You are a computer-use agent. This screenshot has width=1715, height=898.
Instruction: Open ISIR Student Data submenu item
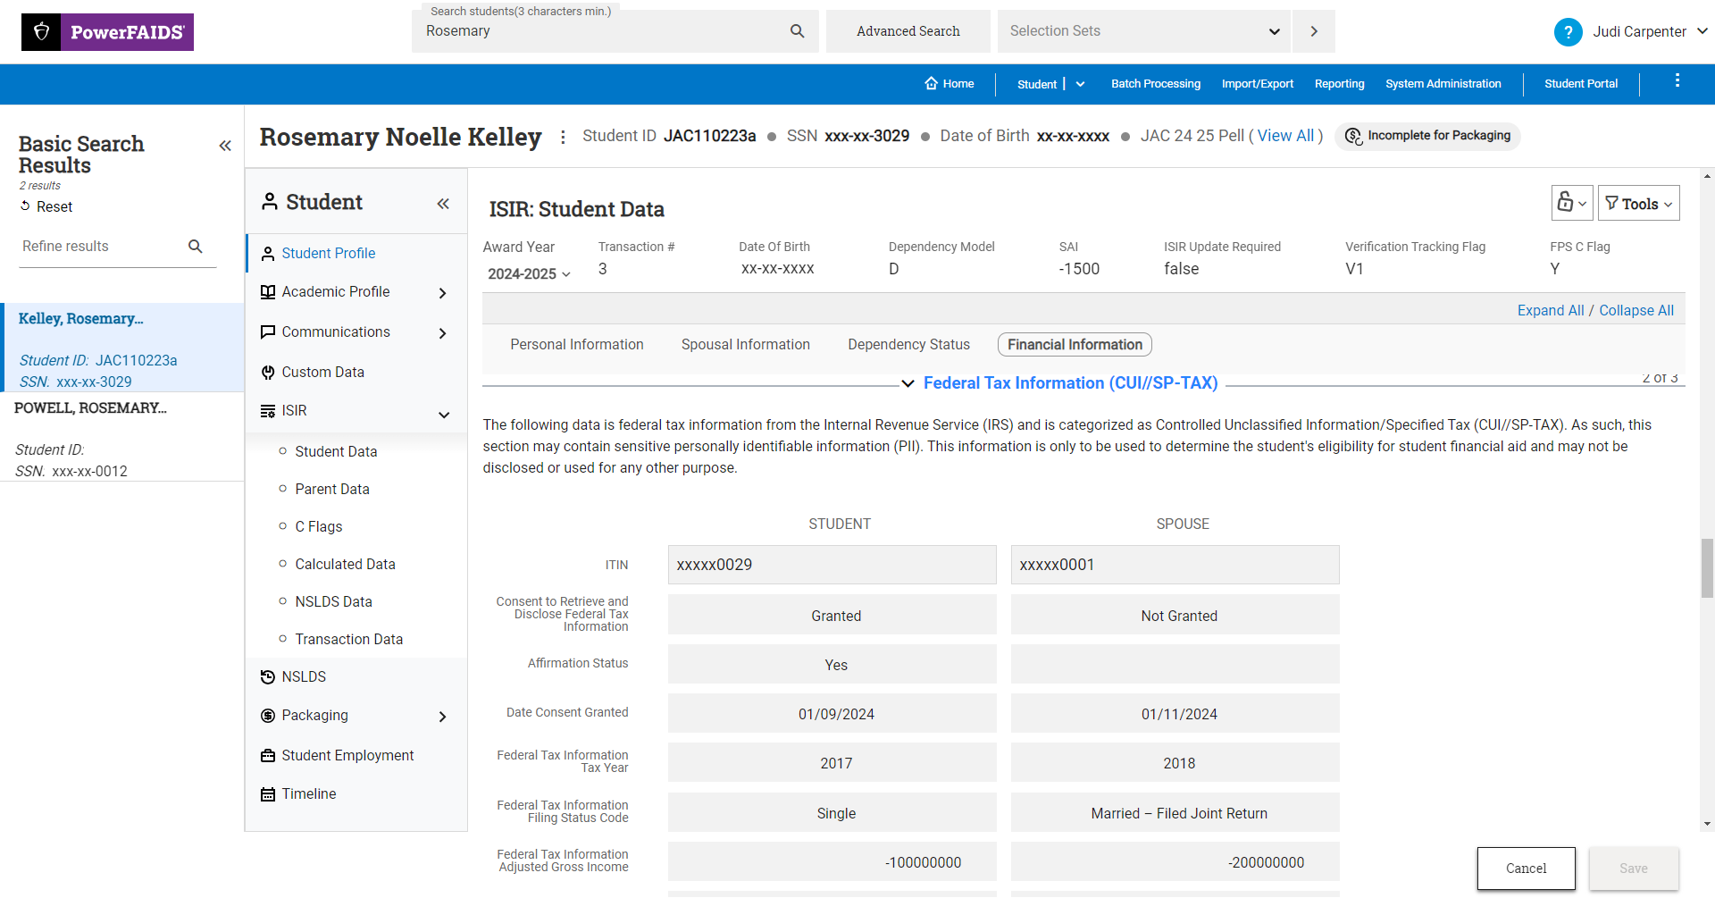[x=336, y=452]
